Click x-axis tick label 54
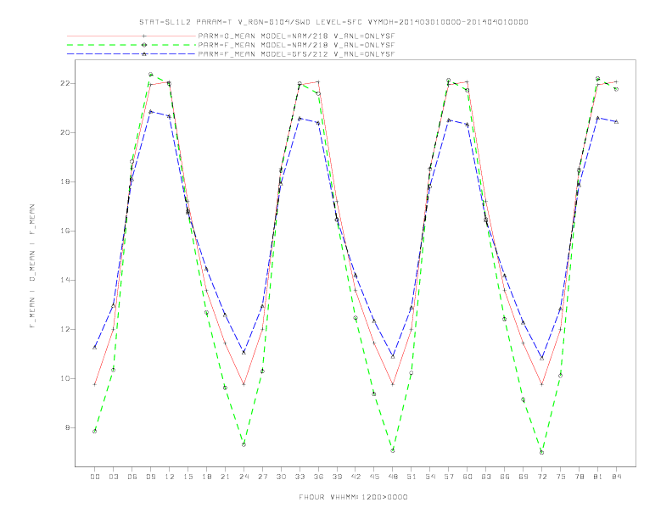The height and width of the screenshot is (519, 672). tap(430, 477)
